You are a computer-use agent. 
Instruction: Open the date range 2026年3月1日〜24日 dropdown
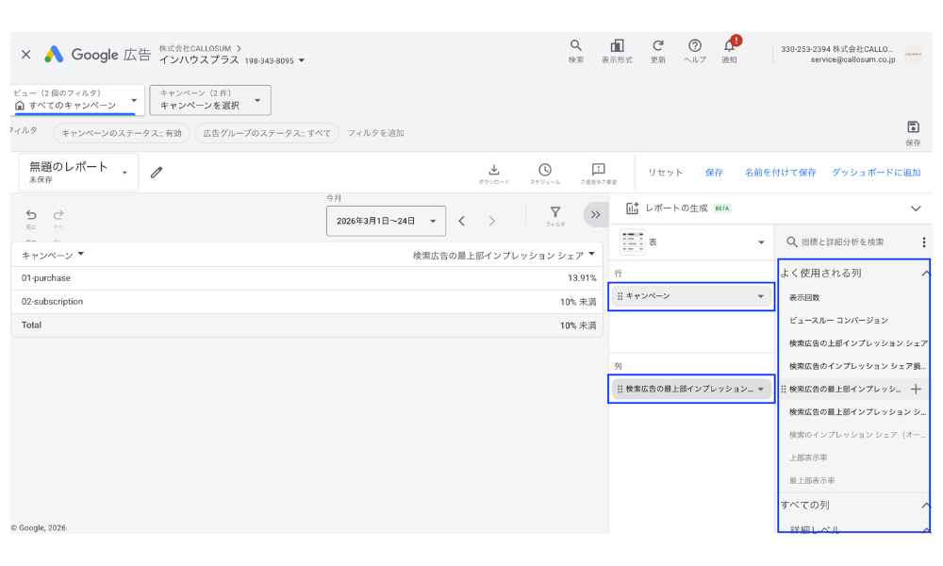pyautogui.click(x=386, y=221)
